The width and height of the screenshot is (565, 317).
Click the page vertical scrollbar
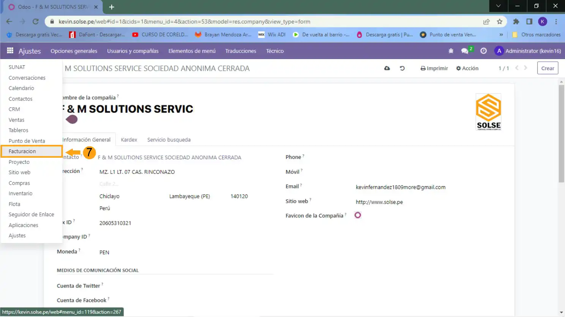pyautogui.click(x=561, y=134)
